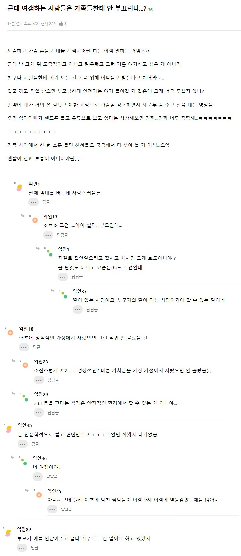Click 익인45's yellow-pink avatar on top-level comment
Viewport: 241px width, 556px height.
tap(9, 429)
